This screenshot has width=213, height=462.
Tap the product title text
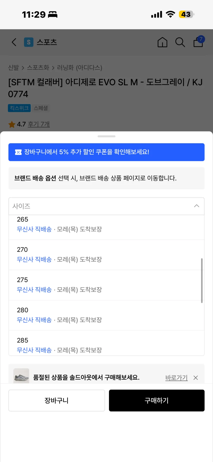pos(105,88)
